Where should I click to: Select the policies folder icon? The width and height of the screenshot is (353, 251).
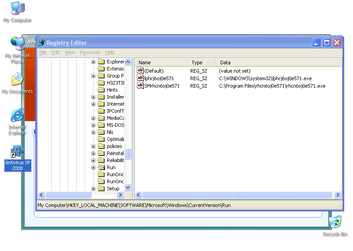coord(101,146)
